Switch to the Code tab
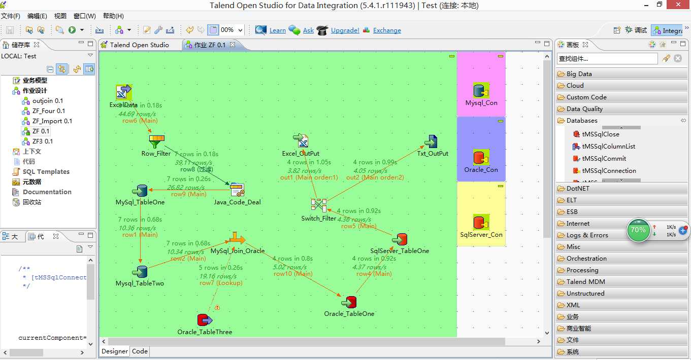The image size is (691, 360). [140, 351]
